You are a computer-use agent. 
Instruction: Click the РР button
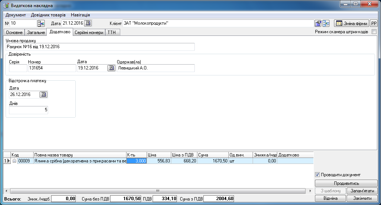(374, 24)
